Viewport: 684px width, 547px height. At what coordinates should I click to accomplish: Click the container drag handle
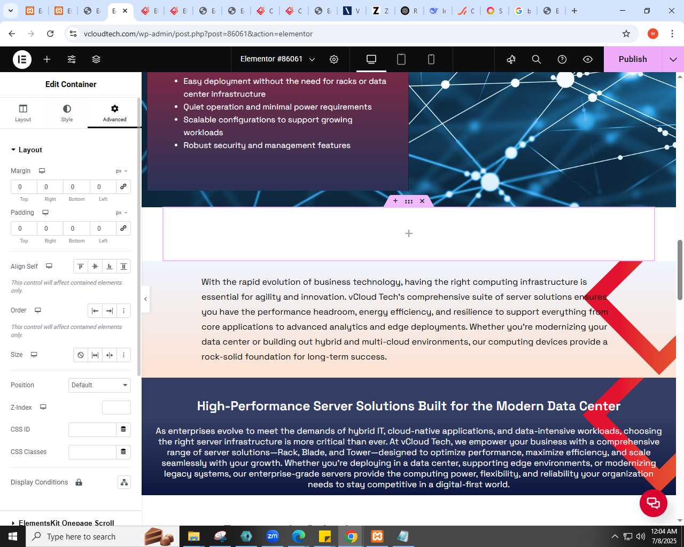[x=409, y=201]
